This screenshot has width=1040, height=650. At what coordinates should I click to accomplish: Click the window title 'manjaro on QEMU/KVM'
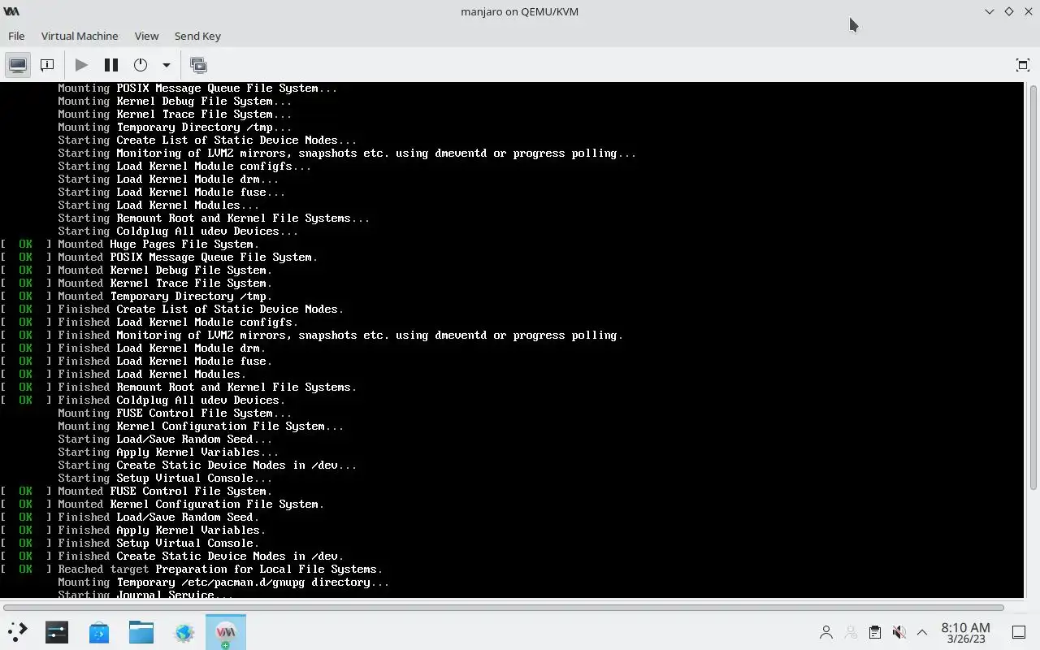(x=520, y=11)
